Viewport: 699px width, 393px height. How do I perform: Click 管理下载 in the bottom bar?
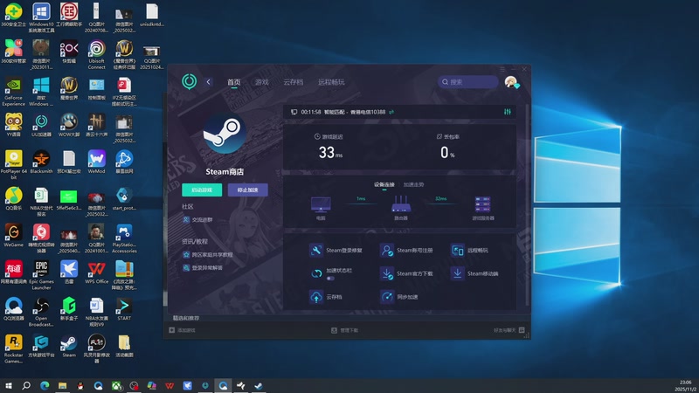tap(344, 330)
